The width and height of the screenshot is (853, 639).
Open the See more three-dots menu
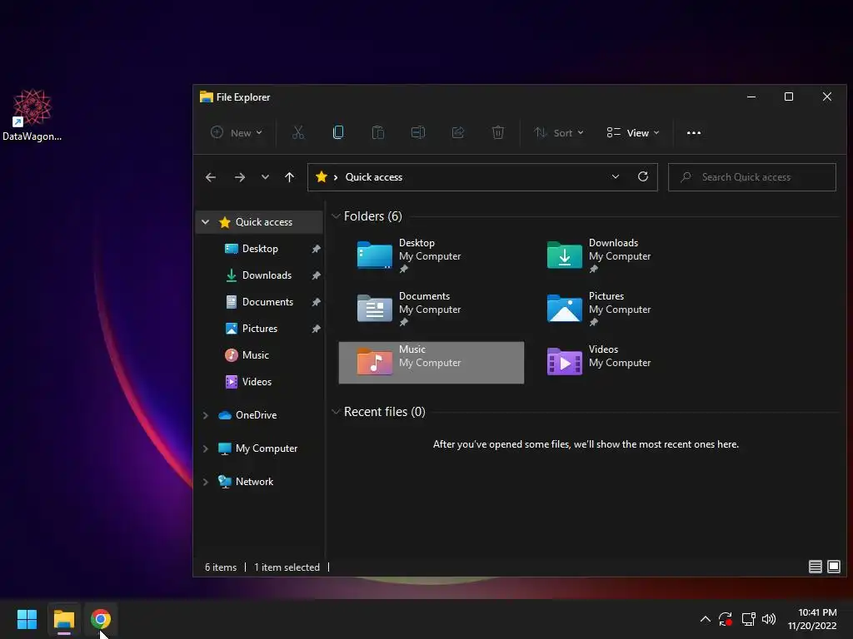(x=694, y=132)
